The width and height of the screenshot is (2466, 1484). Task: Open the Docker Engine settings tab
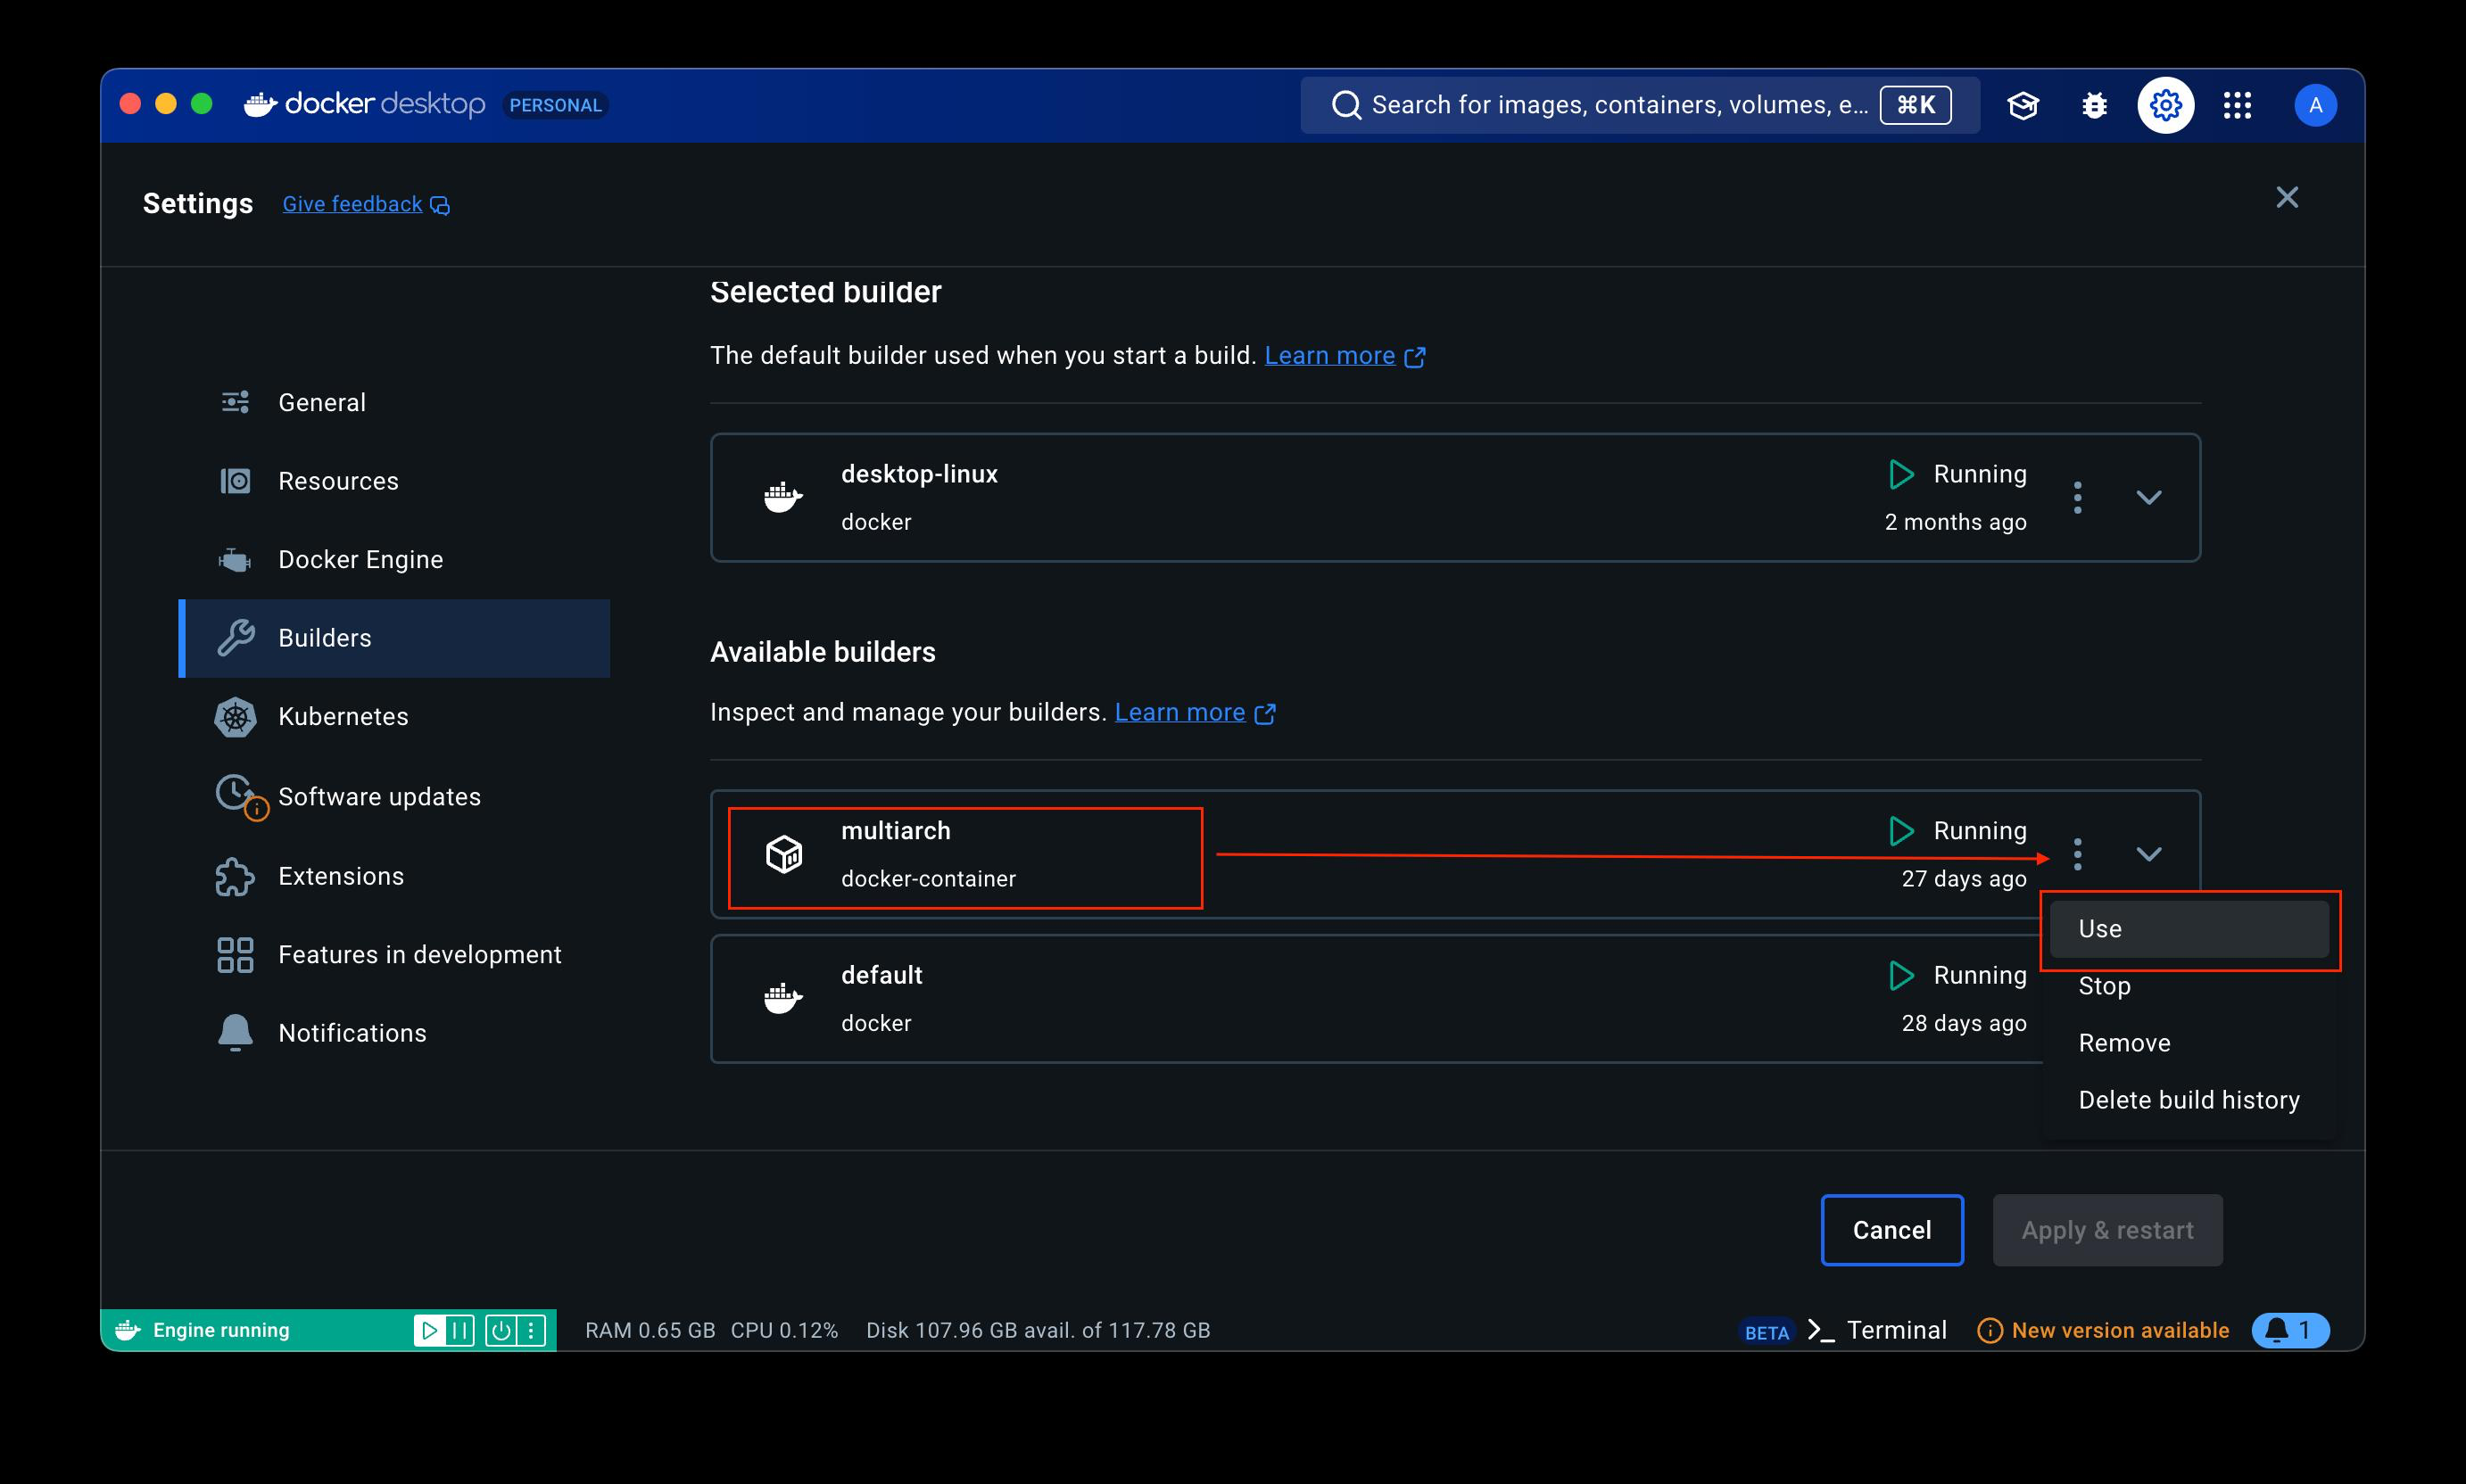pos(394,559)
